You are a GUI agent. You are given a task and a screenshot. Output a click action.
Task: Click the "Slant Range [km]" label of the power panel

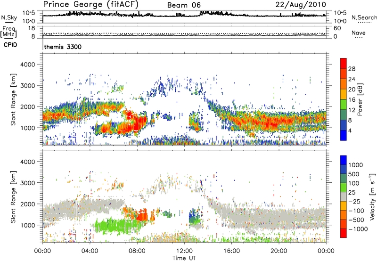click(13, 99)
